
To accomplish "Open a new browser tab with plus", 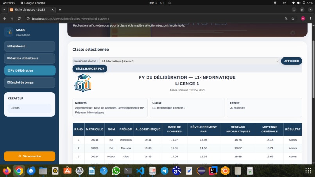I will [60, 10].
